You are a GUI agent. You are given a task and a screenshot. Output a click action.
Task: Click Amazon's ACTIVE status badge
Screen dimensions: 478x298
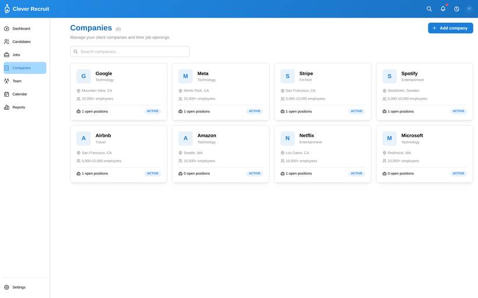pos(255,173)
